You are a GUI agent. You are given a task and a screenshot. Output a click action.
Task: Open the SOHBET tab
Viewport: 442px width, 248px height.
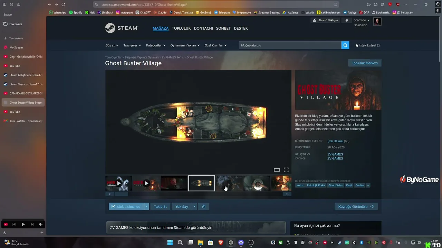coord(223,28)
